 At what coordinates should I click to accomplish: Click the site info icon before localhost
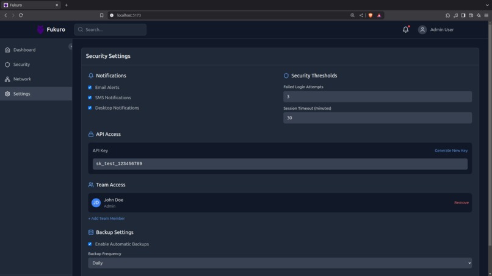point(112,15)
